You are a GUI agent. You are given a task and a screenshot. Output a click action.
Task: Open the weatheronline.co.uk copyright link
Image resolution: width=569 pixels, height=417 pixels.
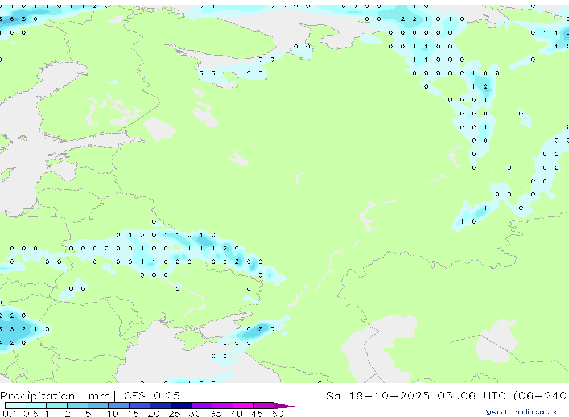521,412
